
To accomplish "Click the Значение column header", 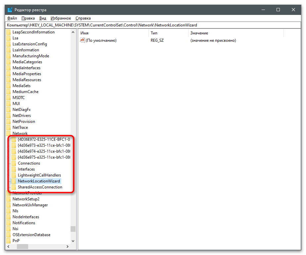I will click(x=235, y=33).
